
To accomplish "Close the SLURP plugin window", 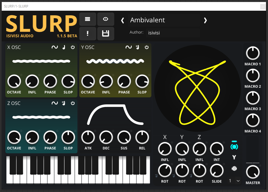I will click(x=263, y=7).
